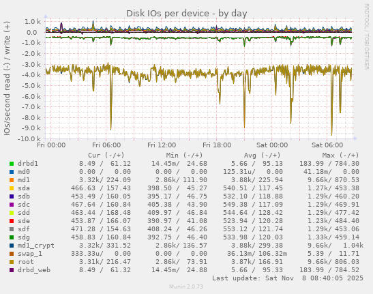Select the drbd1 legend label

click(28, 164)
